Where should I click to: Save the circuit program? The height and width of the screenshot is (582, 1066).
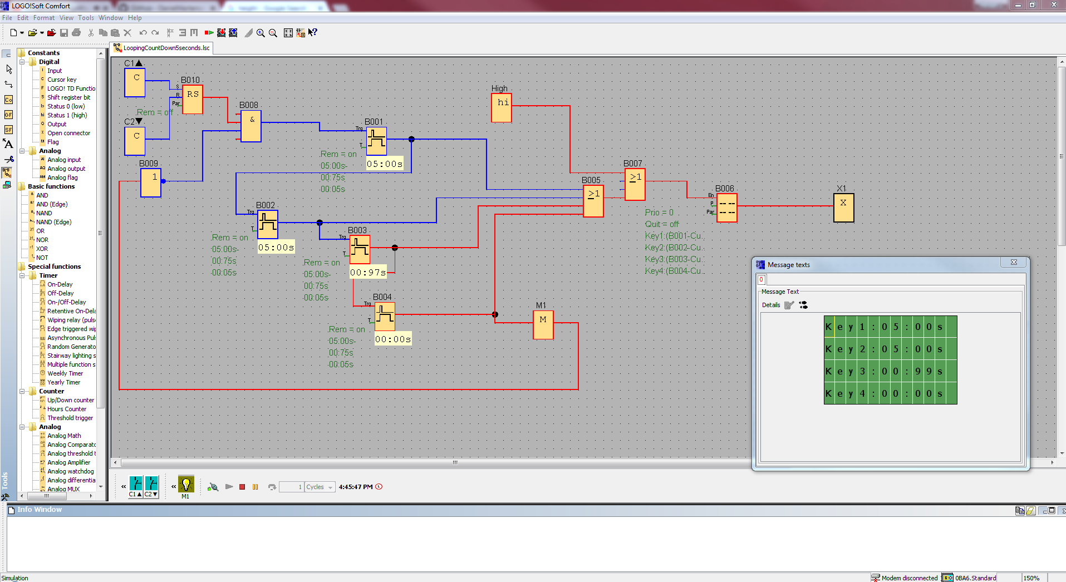[x=64, y=33]
